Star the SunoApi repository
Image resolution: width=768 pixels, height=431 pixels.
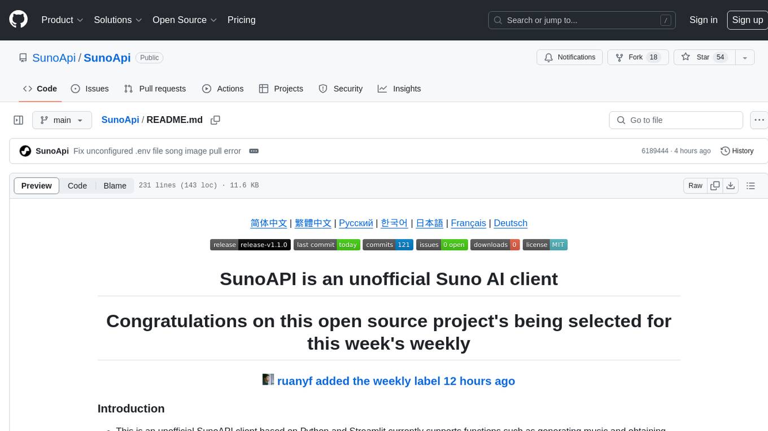coord(704,58)
